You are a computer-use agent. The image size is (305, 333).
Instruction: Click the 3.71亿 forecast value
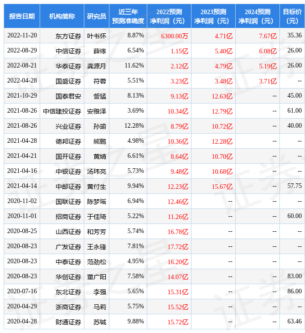point(268,81)
